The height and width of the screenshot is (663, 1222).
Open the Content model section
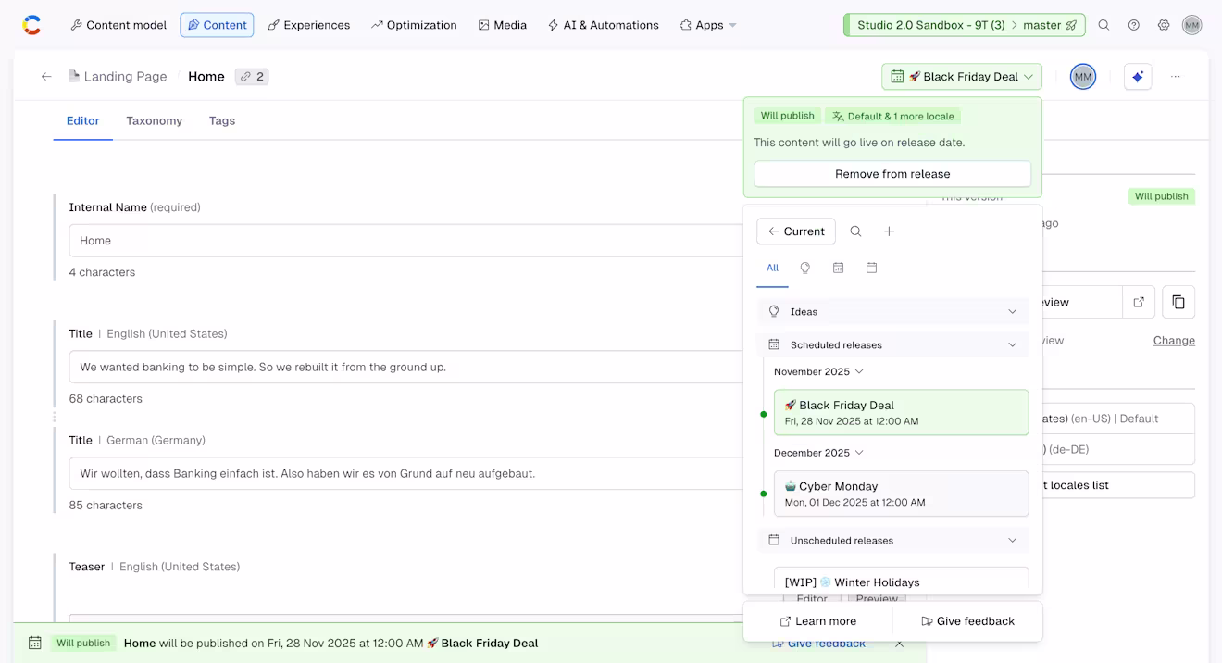[x=118, y=25]
